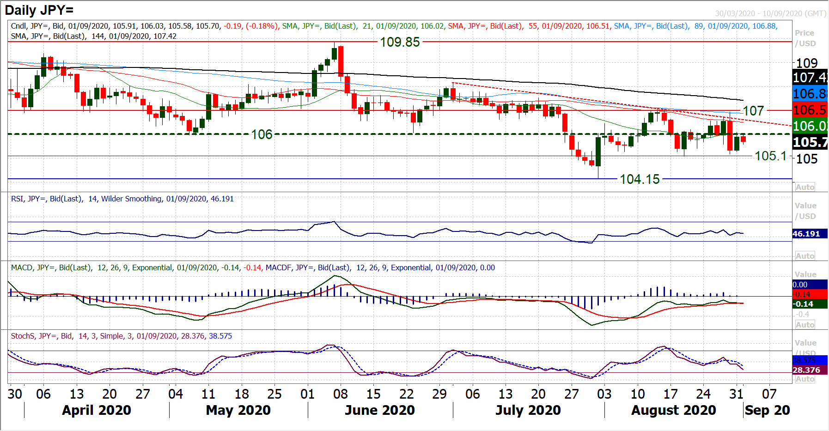Click the Price /USD axis title
Viewport: 829px width, 431px height.
click(x=805, y=38)
